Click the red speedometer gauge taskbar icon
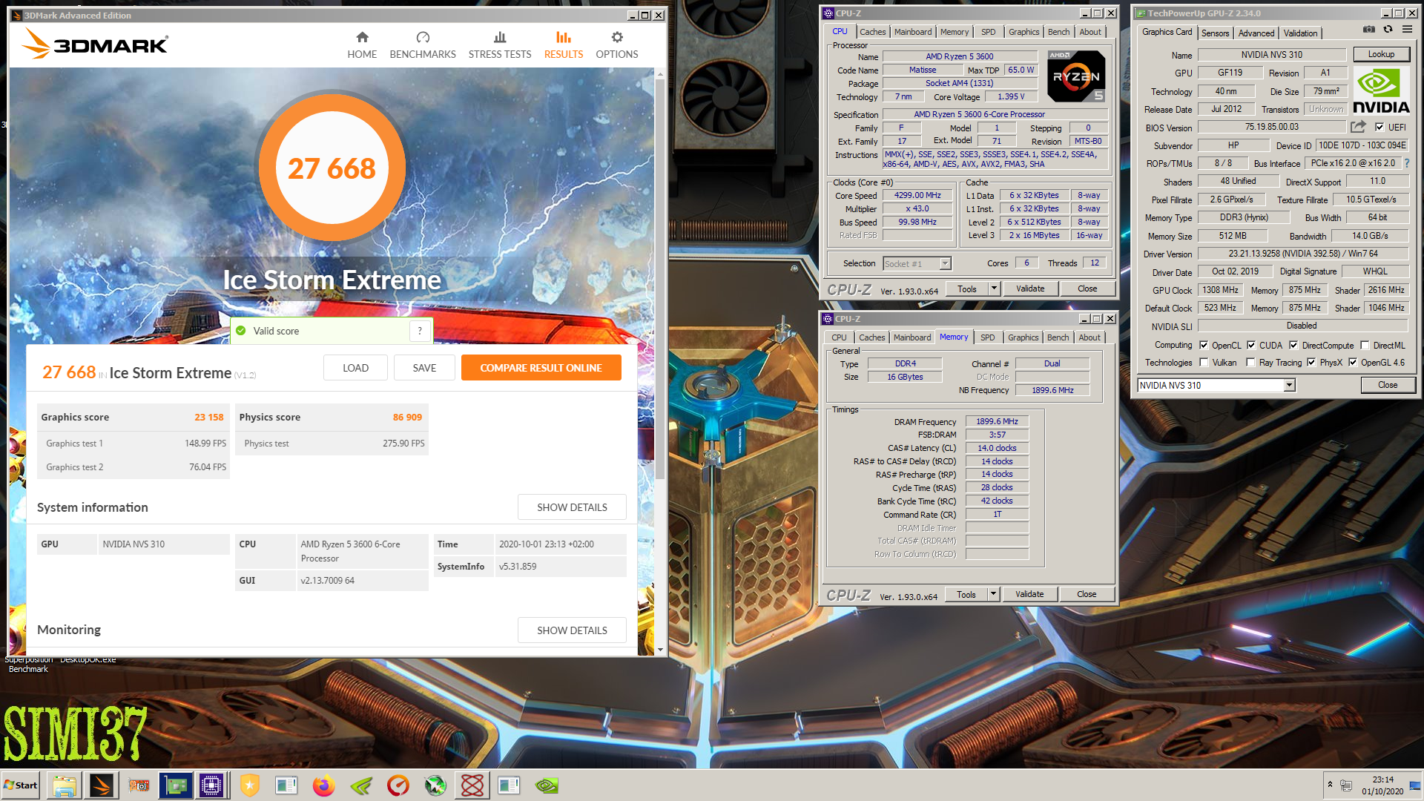 click(x=398, y=785)
